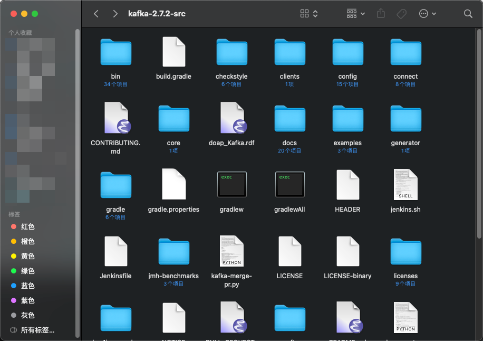Viewport: 483px width, 341px height.
Task: Select the kafka-merge-pr.py Python file icon
Action: (x=231, y=251)
